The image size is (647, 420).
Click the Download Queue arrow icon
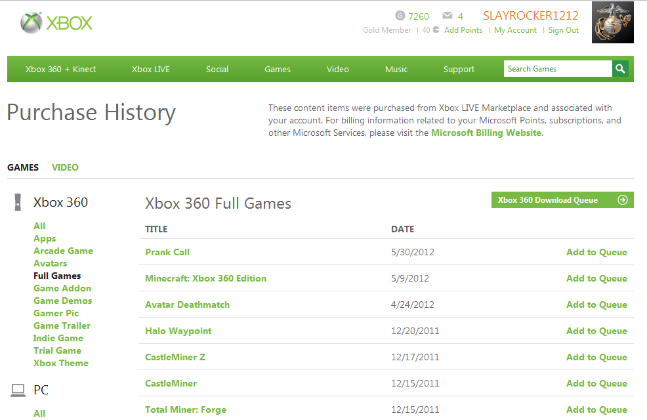[622, 199]
